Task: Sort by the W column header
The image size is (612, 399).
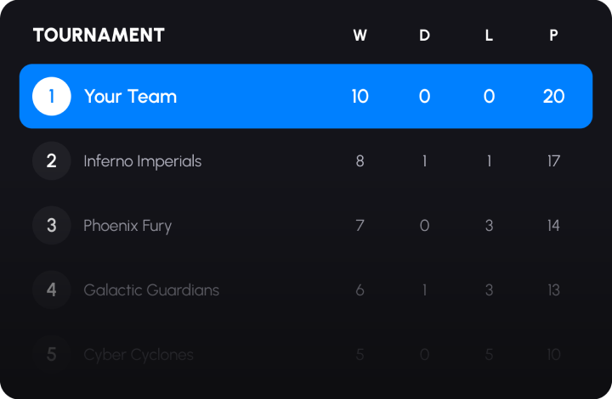Action: pyautogui.click(x=360, y=36)
